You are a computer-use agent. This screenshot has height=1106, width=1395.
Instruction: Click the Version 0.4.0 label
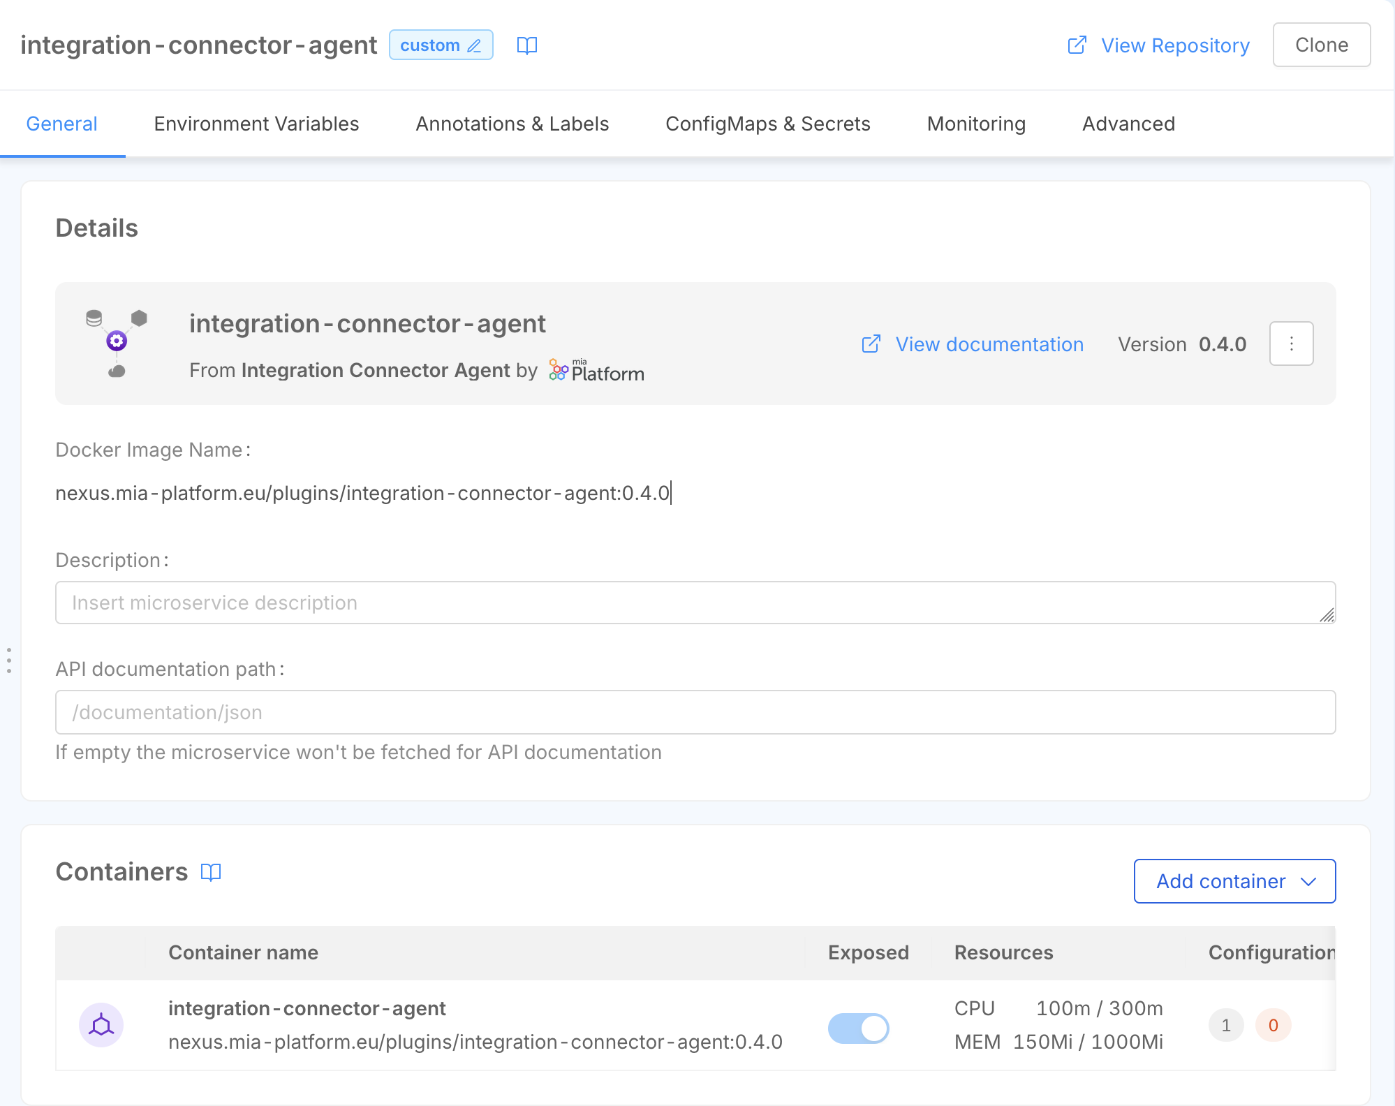point(1182,344)
